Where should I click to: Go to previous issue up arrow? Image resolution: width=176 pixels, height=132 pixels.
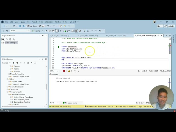tap(75, 71)
